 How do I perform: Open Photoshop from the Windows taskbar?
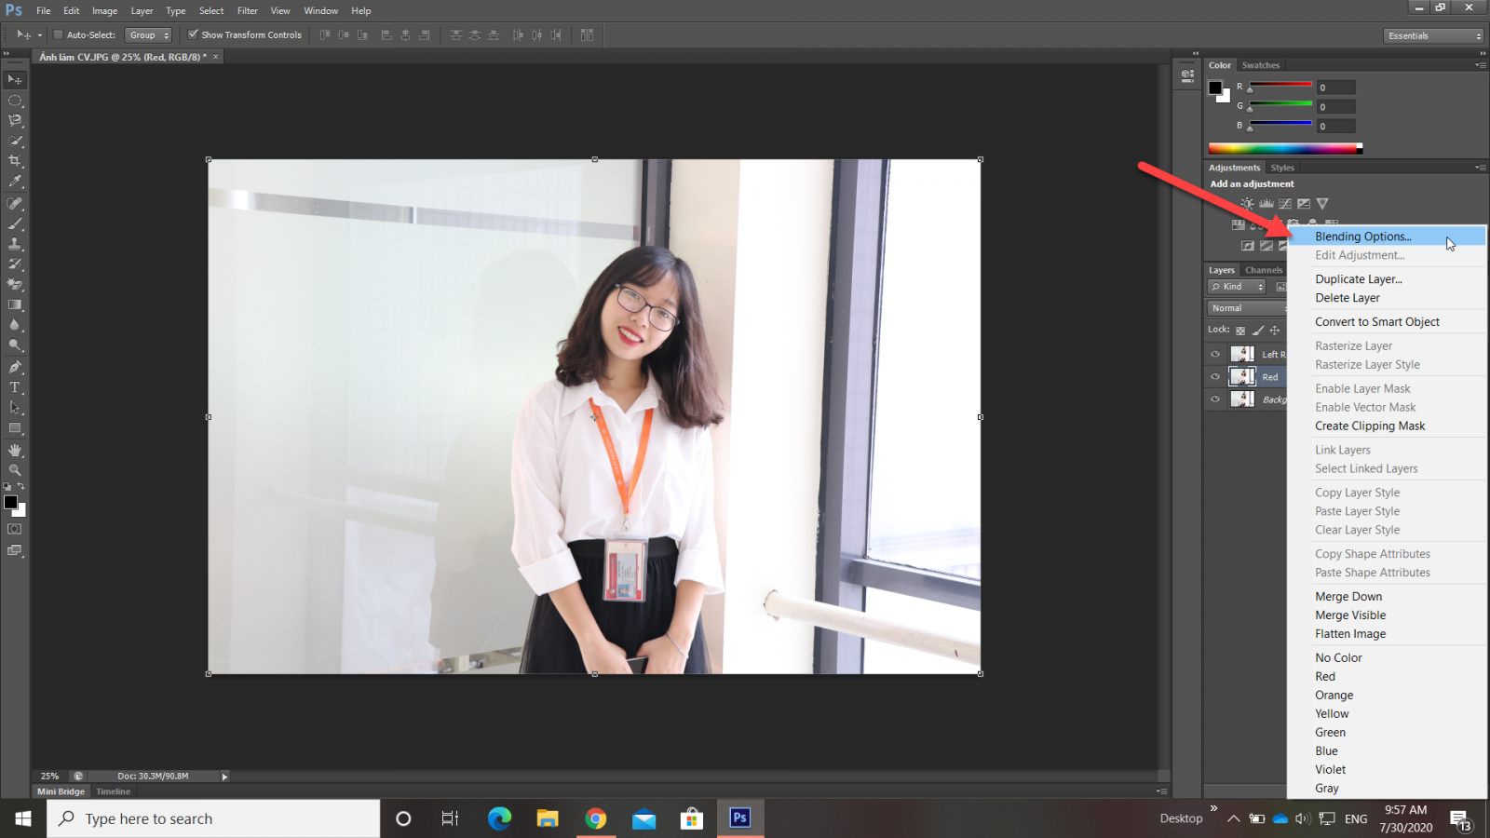[x=739, y=818]
